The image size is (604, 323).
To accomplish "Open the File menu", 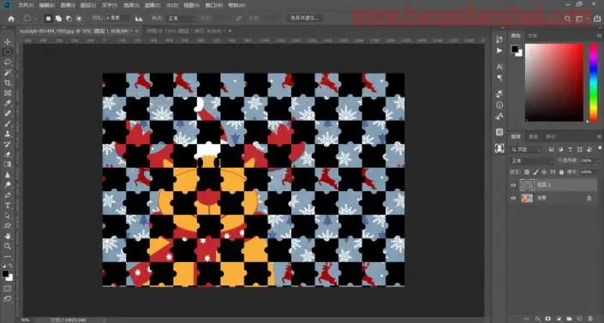I will pyautogui.click(x=26, y=5).
